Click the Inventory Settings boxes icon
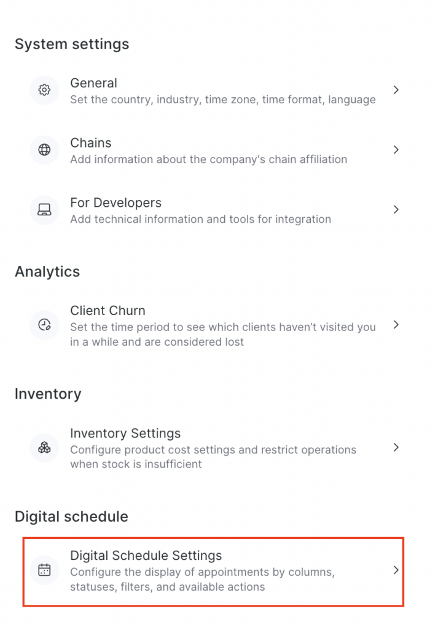 (44, 447)
